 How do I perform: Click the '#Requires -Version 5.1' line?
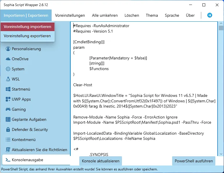point(93,31)
